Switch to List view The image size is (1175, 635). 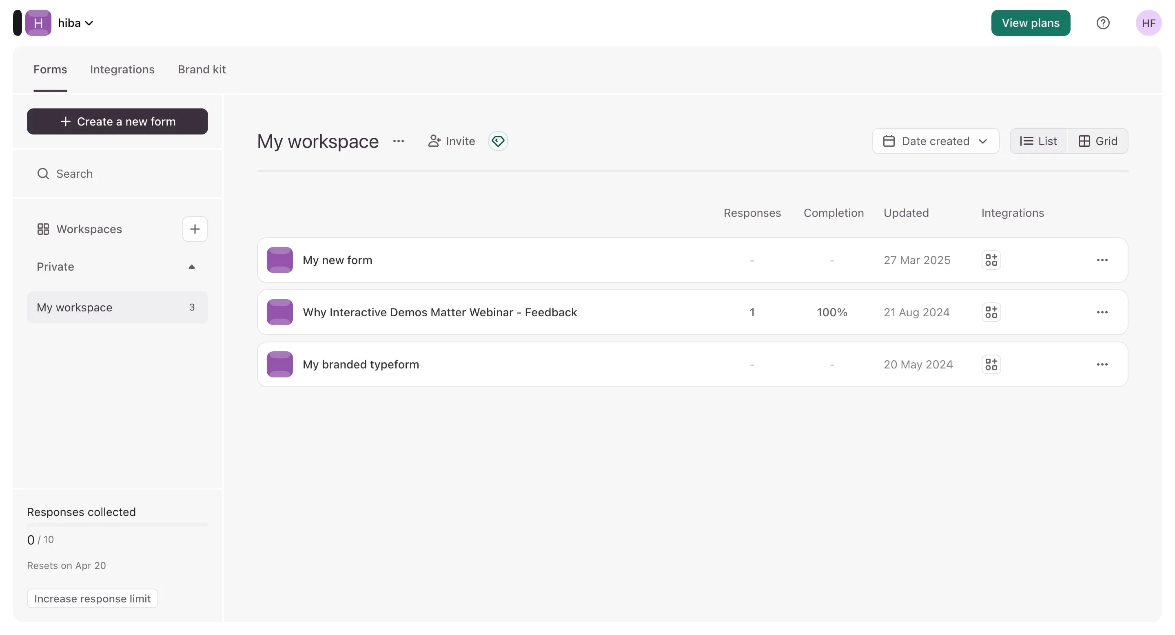tap(1039, 141)
